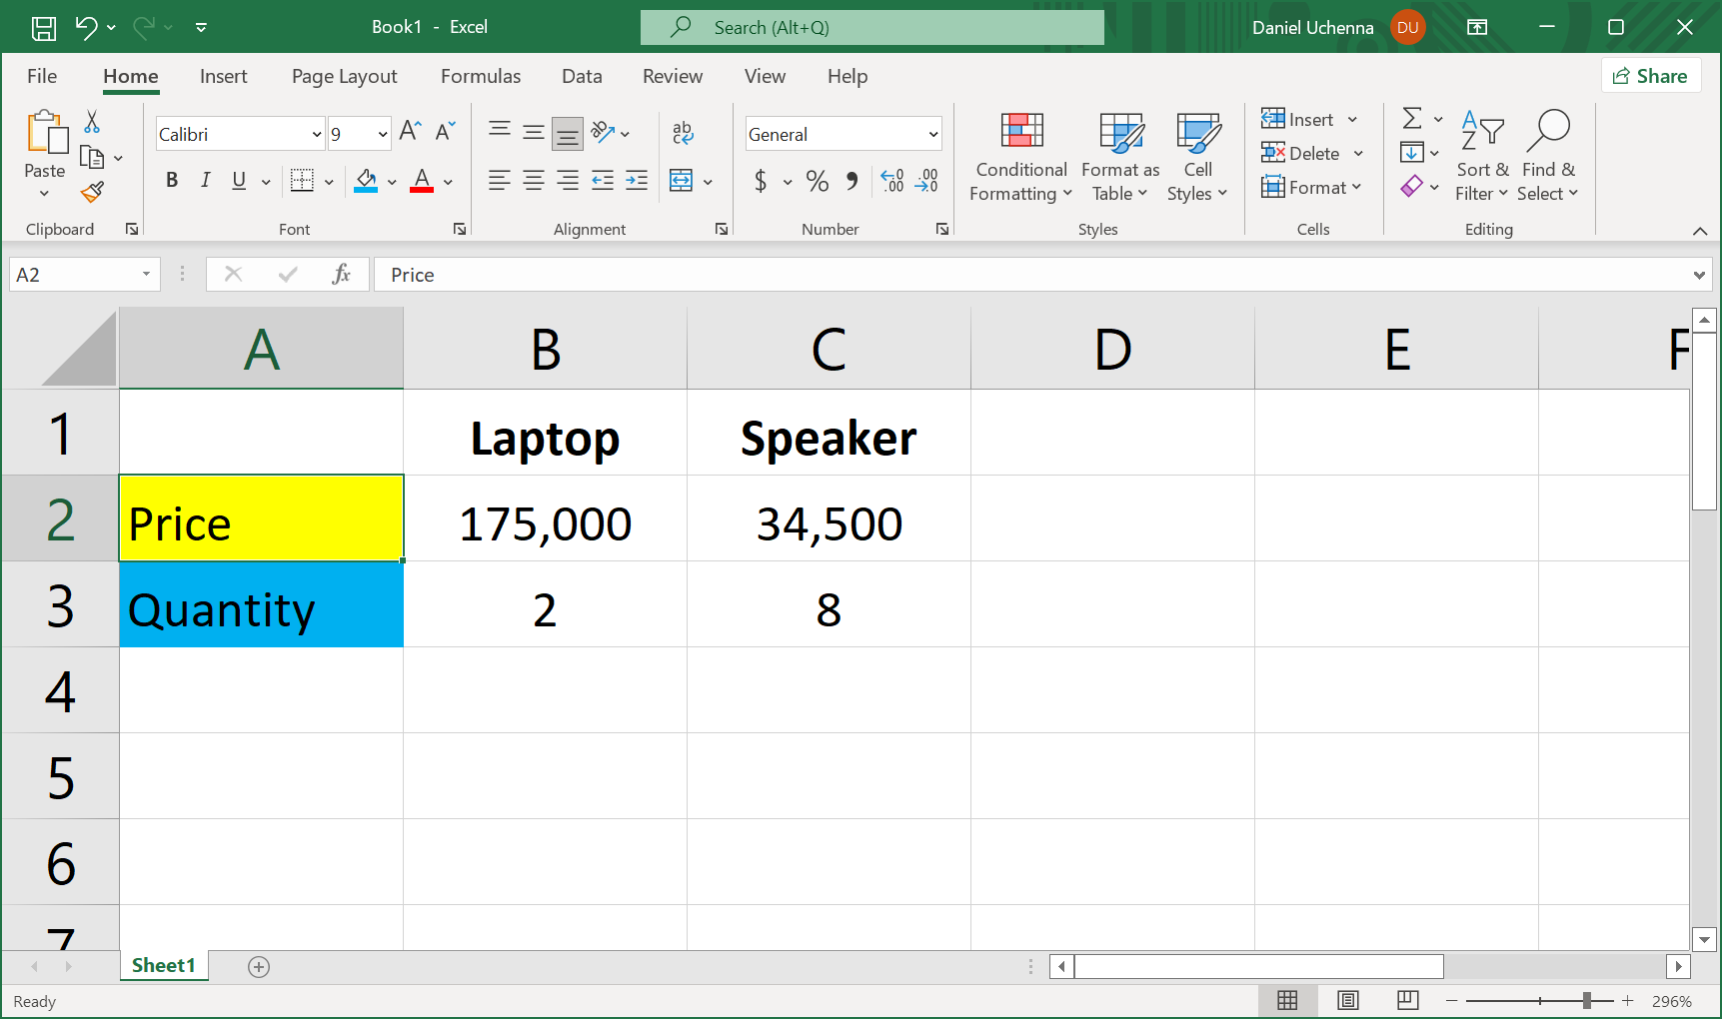Click the Insert Function fx icon
The height and width of the screenshot is (1019, 1722).
[341, 275]
